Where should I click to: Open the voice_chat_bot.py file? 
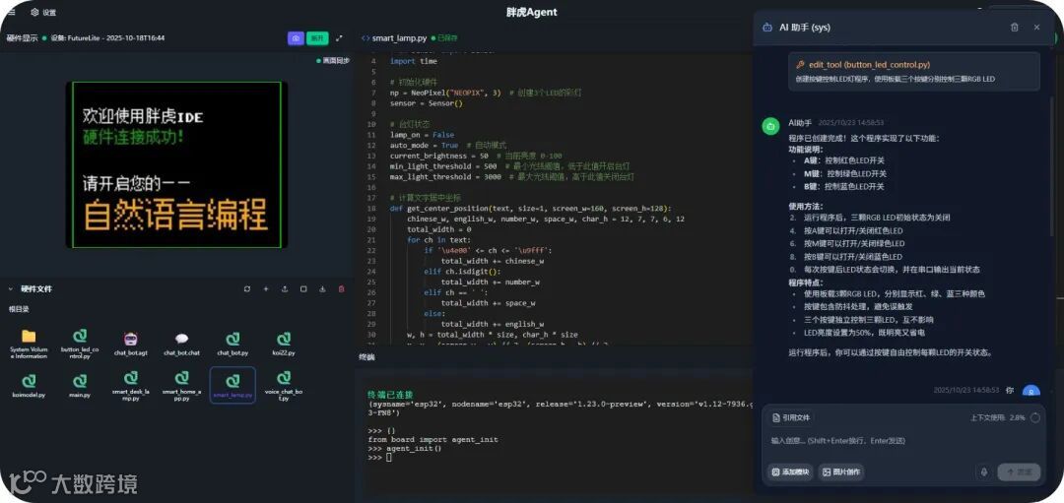284,387
